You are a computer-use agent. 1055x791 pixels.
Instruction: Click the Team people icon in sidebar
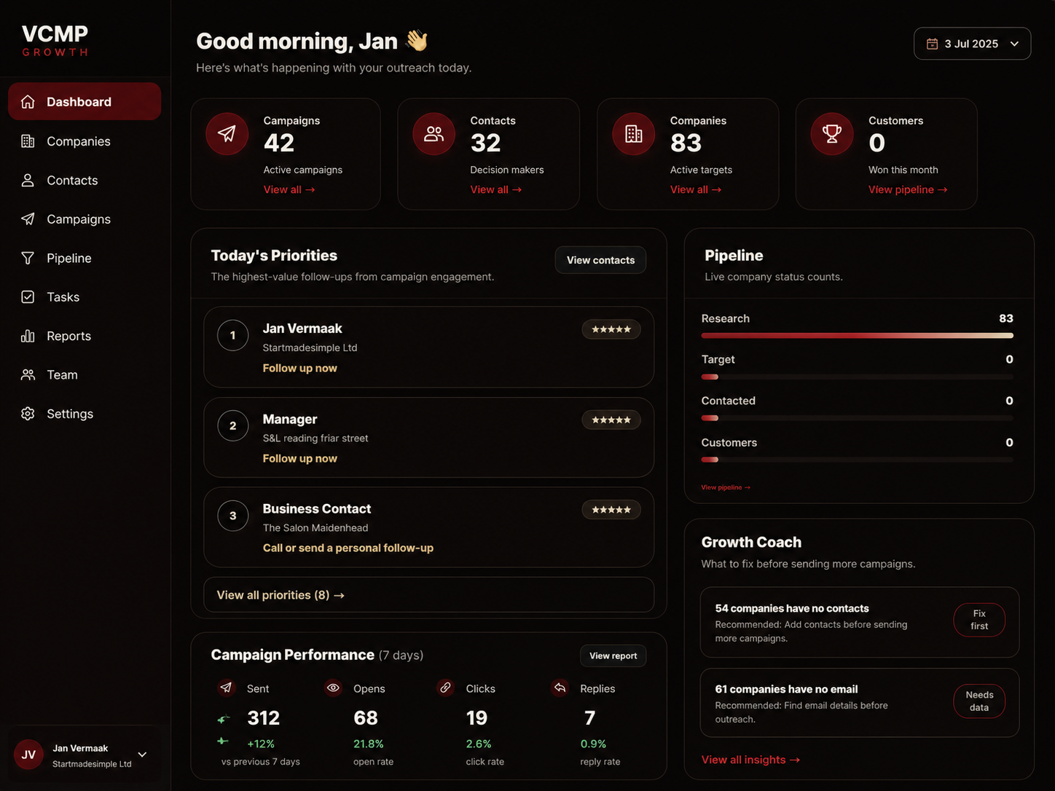pos(28,374)
